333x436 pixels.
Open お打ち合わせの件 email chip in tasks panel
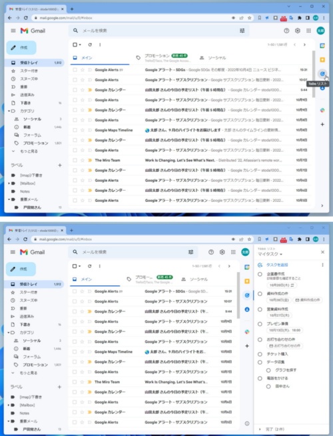point(284,346)
